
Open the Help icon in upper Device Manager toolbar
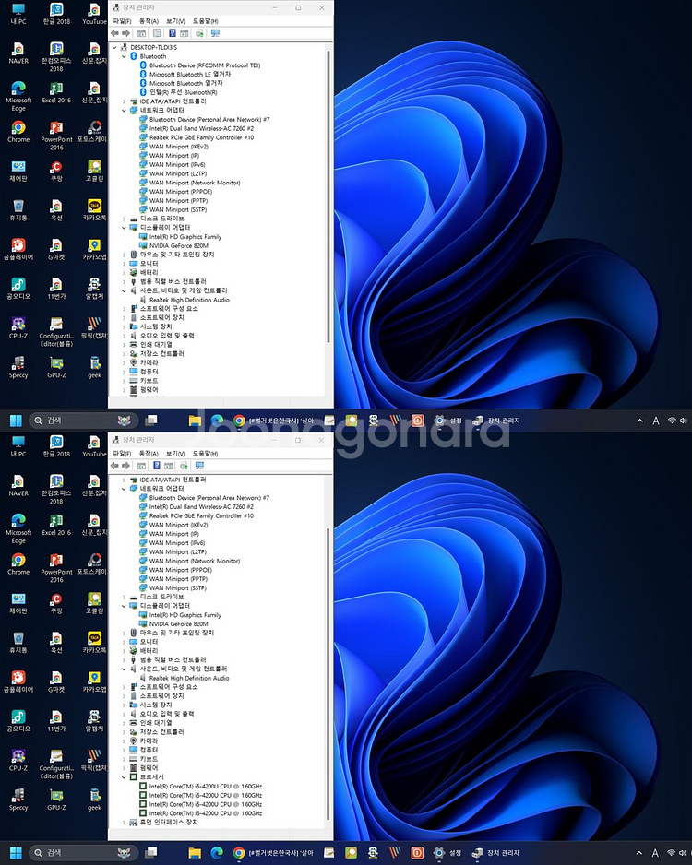click(173, 33)
